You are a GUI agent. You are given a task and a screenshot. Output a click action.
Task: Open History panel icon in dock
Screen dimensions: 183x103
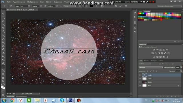(135, 13)
